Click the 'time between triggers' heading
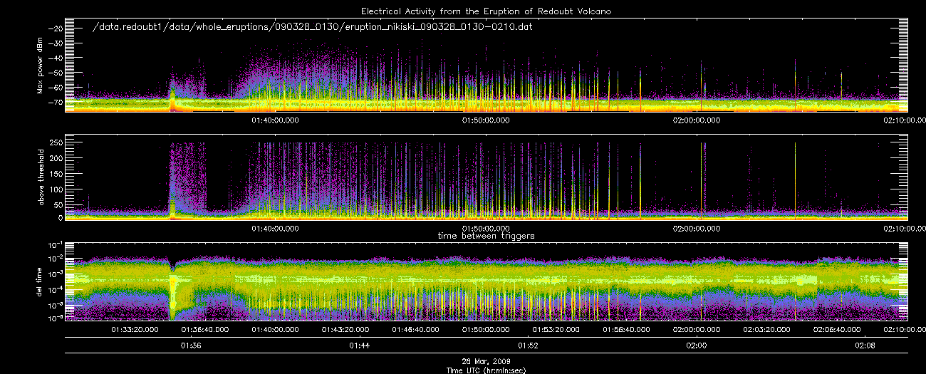This screenshot has width=926, height=374. (x=486, y=235)
